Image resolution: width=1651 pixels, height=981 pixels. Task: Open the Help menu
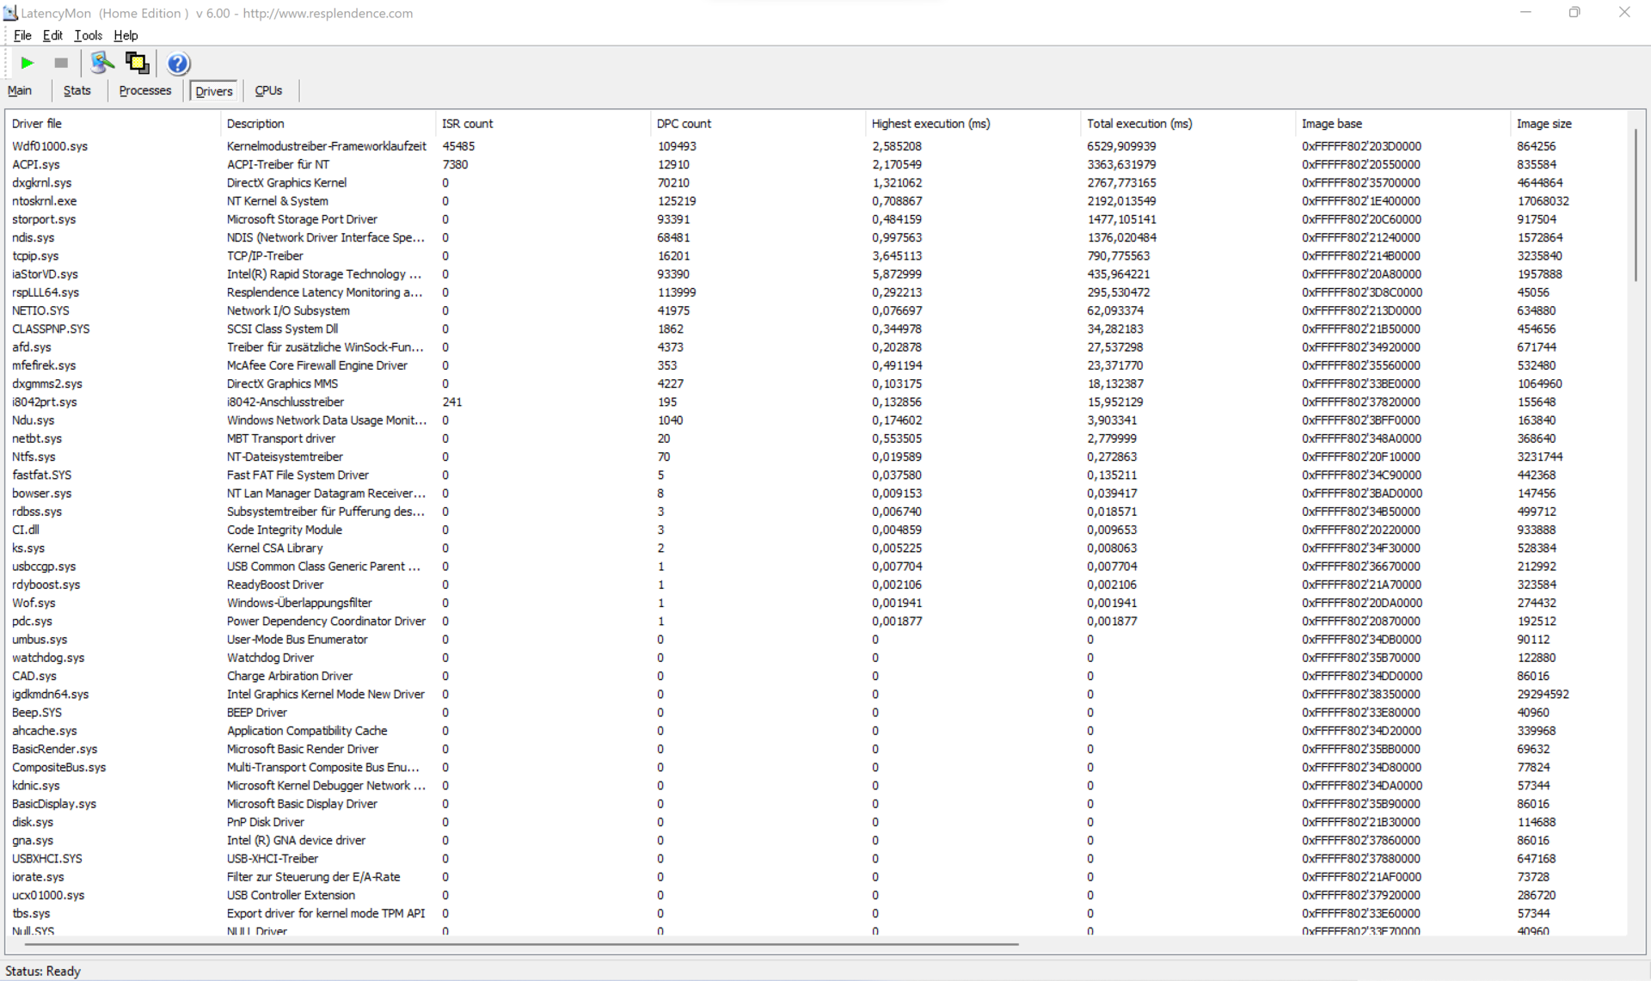[126, 35]
